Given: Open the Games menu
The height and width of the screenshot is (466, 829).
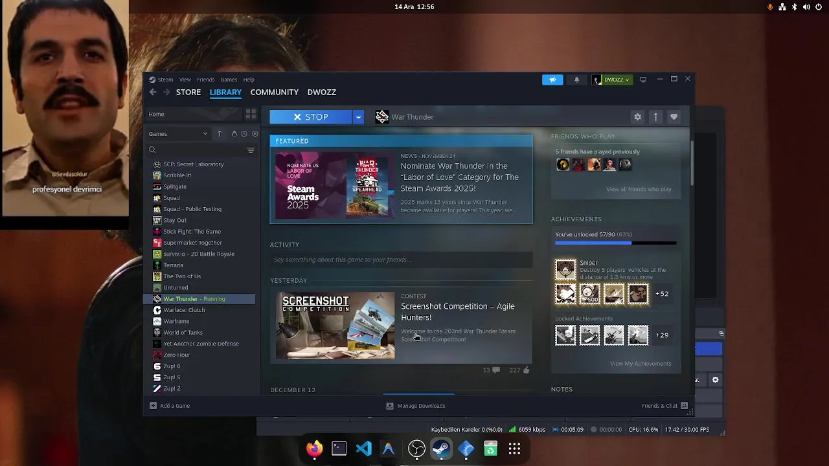Looking at the screenshot, I should pos(229,80).
